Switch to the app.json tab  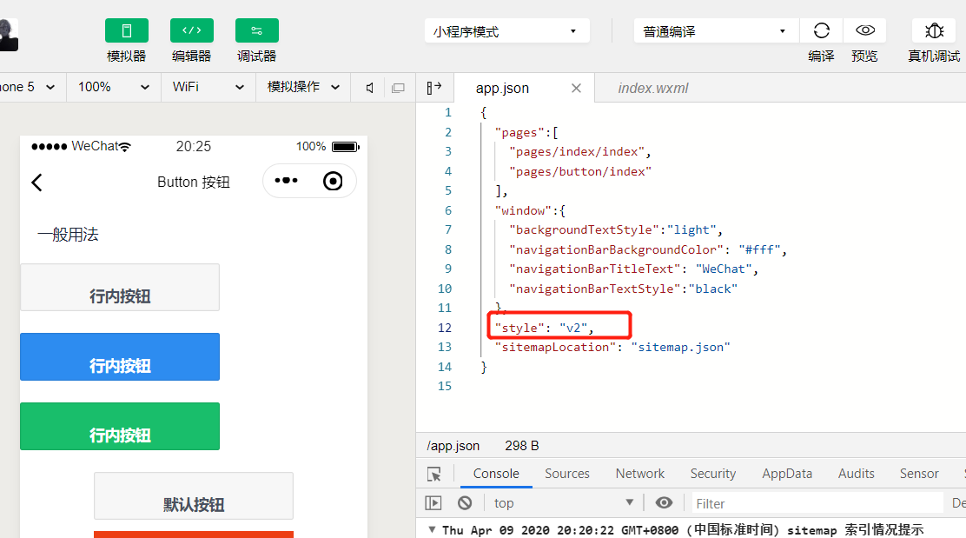502,88
